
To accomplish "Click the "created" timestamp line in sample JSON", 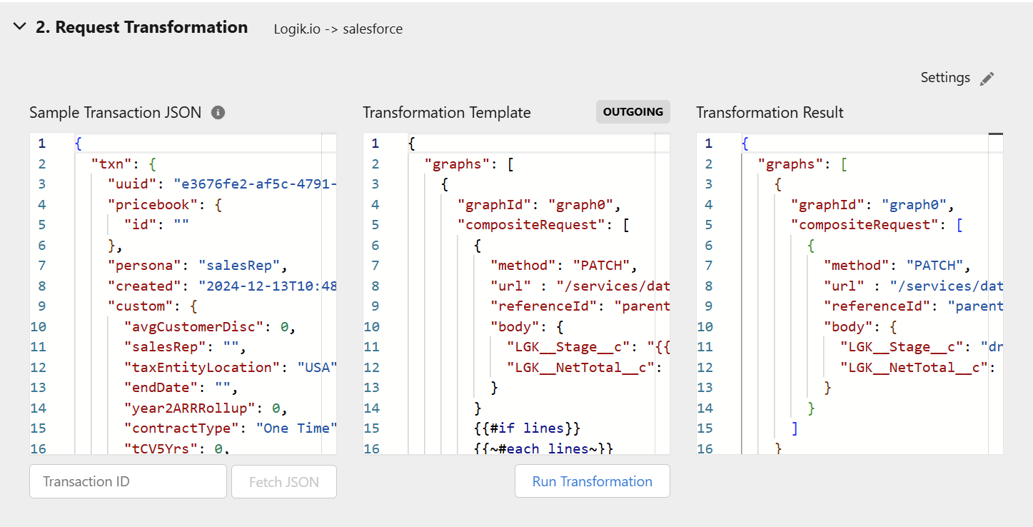I will pos(221,286).
